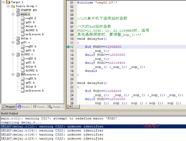Click in code line 'void delay8us()'

pyautogui.click(x=92, y=83)
